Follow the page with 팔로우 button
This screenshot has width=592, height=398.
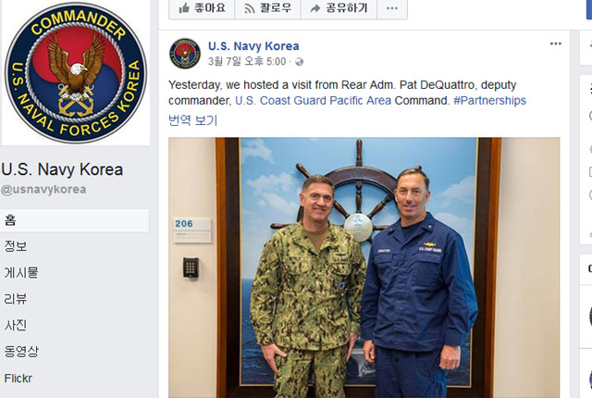coord(267,8)
